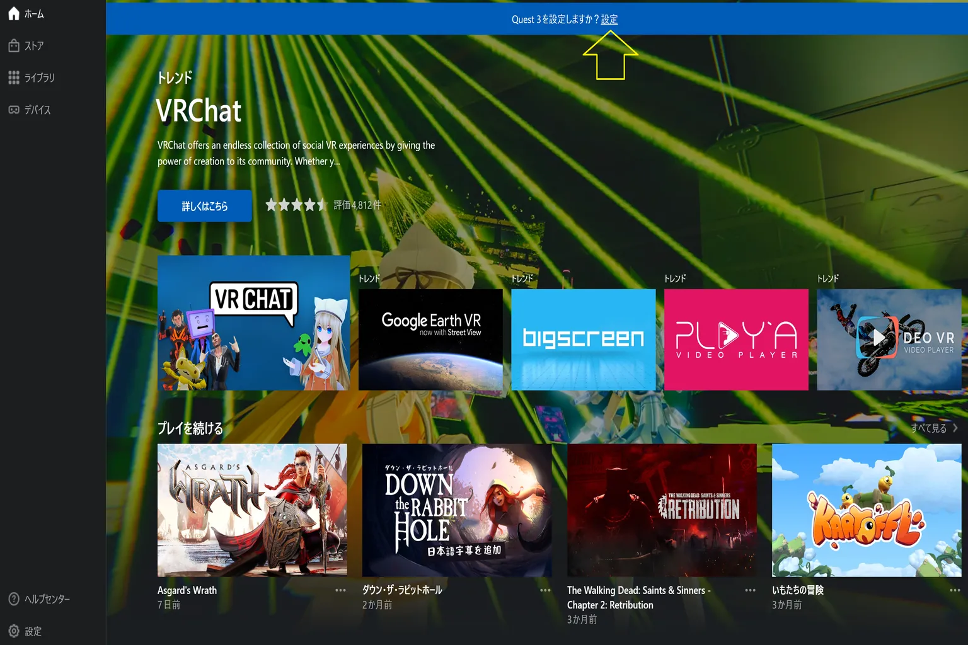
Task: Open the PLAY'A Video Player tile
Action: click(x=736, y=340)
